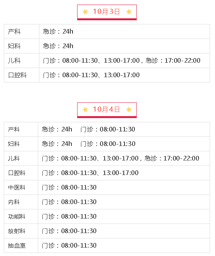Viewport: 215px width, 256px height.
Task: Click 妇科 label in the 10月3日 table
Action: click(15, 46)
